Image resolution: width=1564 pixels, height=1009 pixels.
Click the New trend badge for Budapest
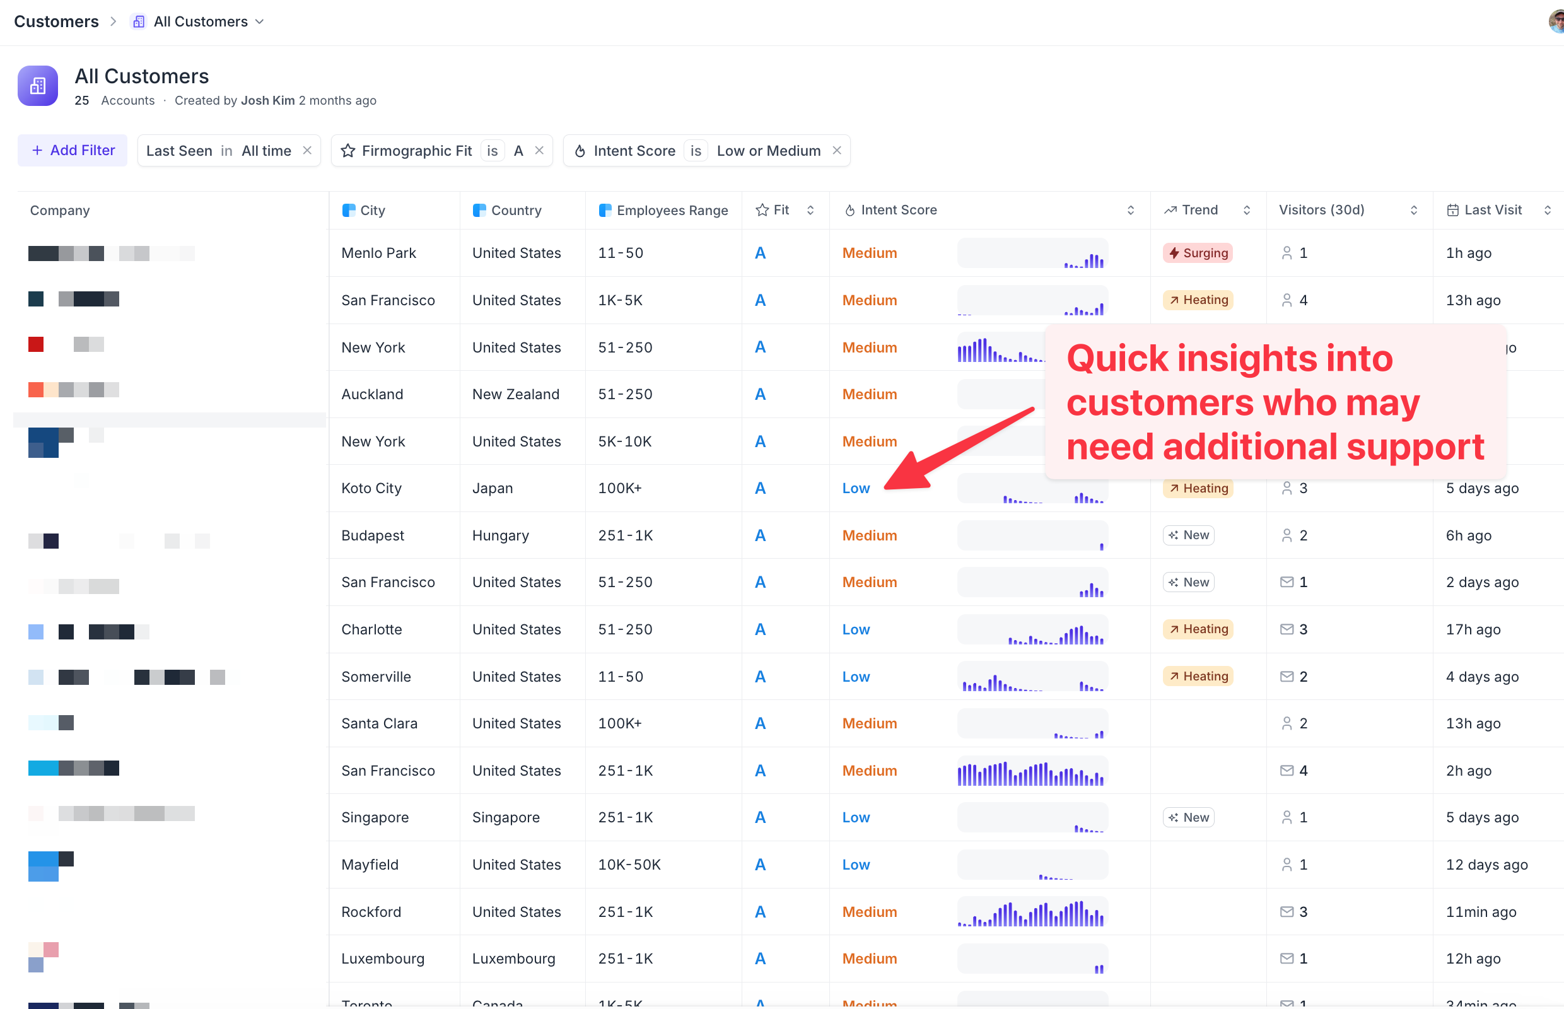click(x=1189, y=535)
